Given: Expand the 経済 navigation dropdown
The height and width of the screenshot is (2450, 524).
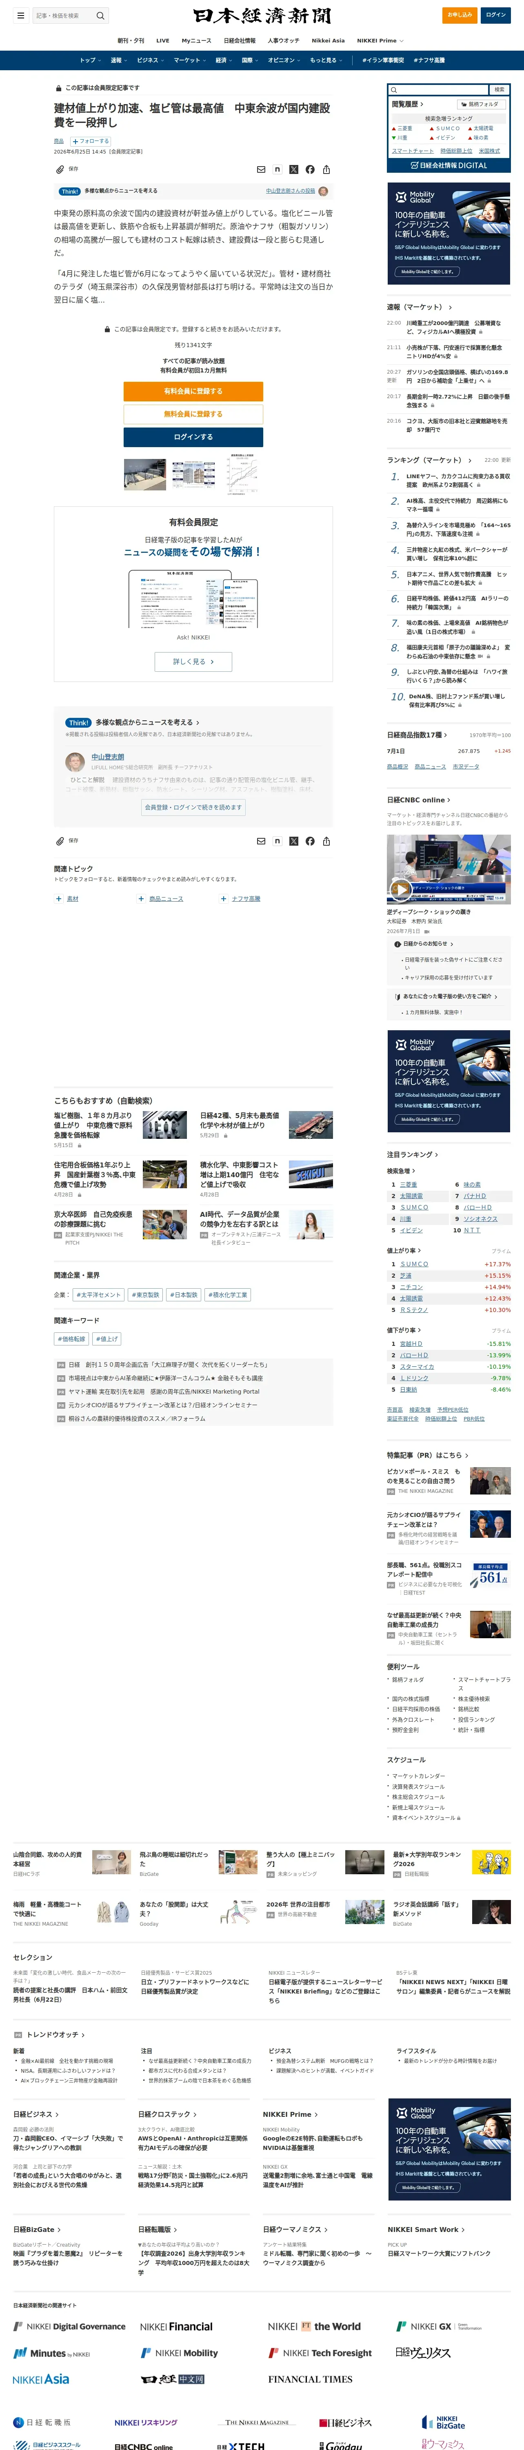Looking at the screenshot, I should pos(224,60).
